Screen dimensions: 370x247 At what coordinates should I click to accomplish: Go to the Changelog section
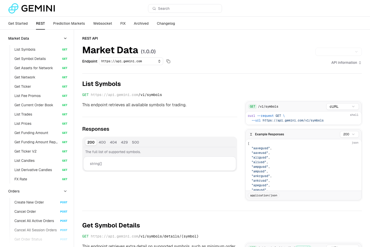click(x=166, y=23)
